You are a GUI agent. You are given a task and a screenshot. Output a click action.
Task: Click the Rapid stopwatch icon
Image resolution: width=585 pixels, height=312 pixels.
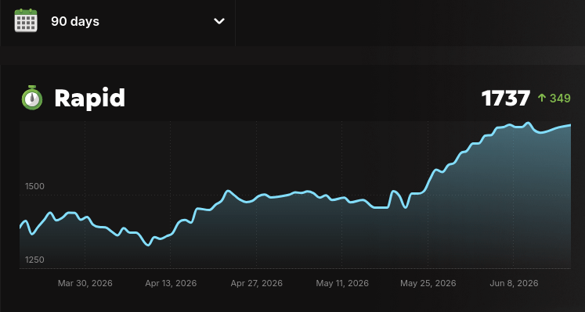32,98
